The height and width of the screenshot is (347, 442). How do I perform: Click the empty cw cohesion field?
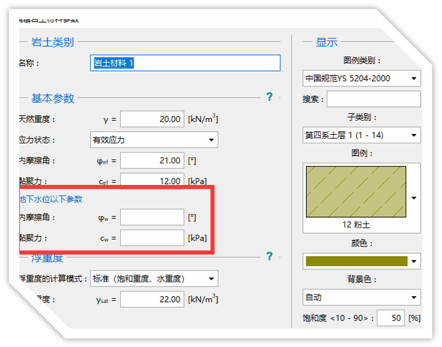(x=152, y=238)
